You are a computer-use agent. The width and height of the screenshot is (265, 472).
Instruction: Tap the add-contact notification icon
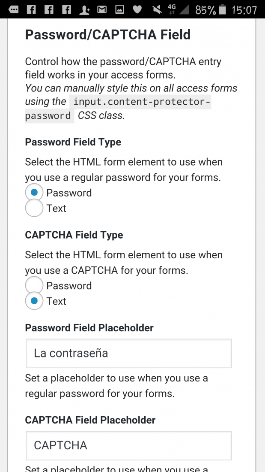pyautogui.click(x=84, y=10)
